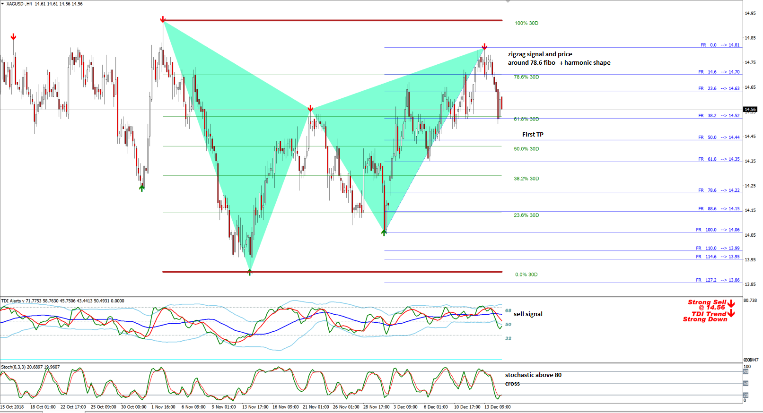This screenshot has height=413, width=763.
Task: Select the red arrow at the 100% 30D line start
Action: click(x=163, y=19)
